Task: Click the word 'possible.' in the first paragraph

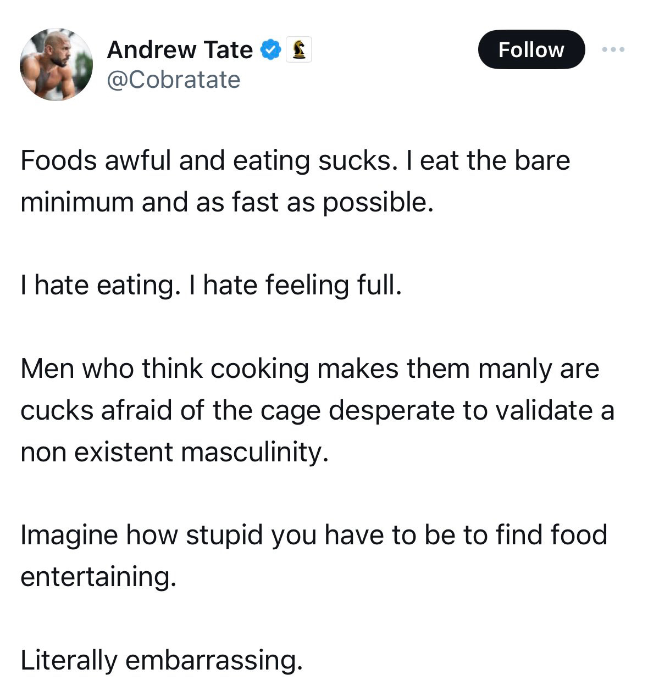Action: point(378,203)
